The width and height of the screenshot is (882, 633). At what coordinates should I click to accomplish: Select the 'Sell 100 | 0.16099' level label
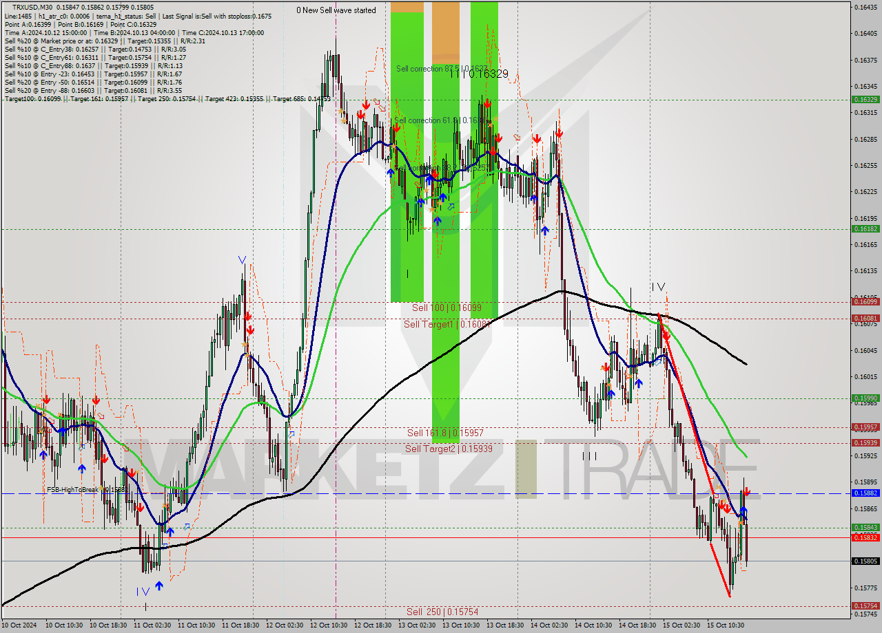click(x=447, y=308)
